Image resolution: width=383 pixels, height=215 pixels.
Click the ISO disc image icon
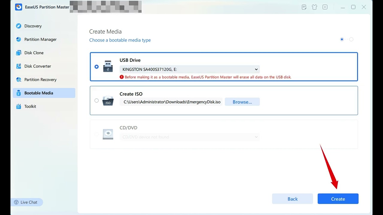pos(108,101)
